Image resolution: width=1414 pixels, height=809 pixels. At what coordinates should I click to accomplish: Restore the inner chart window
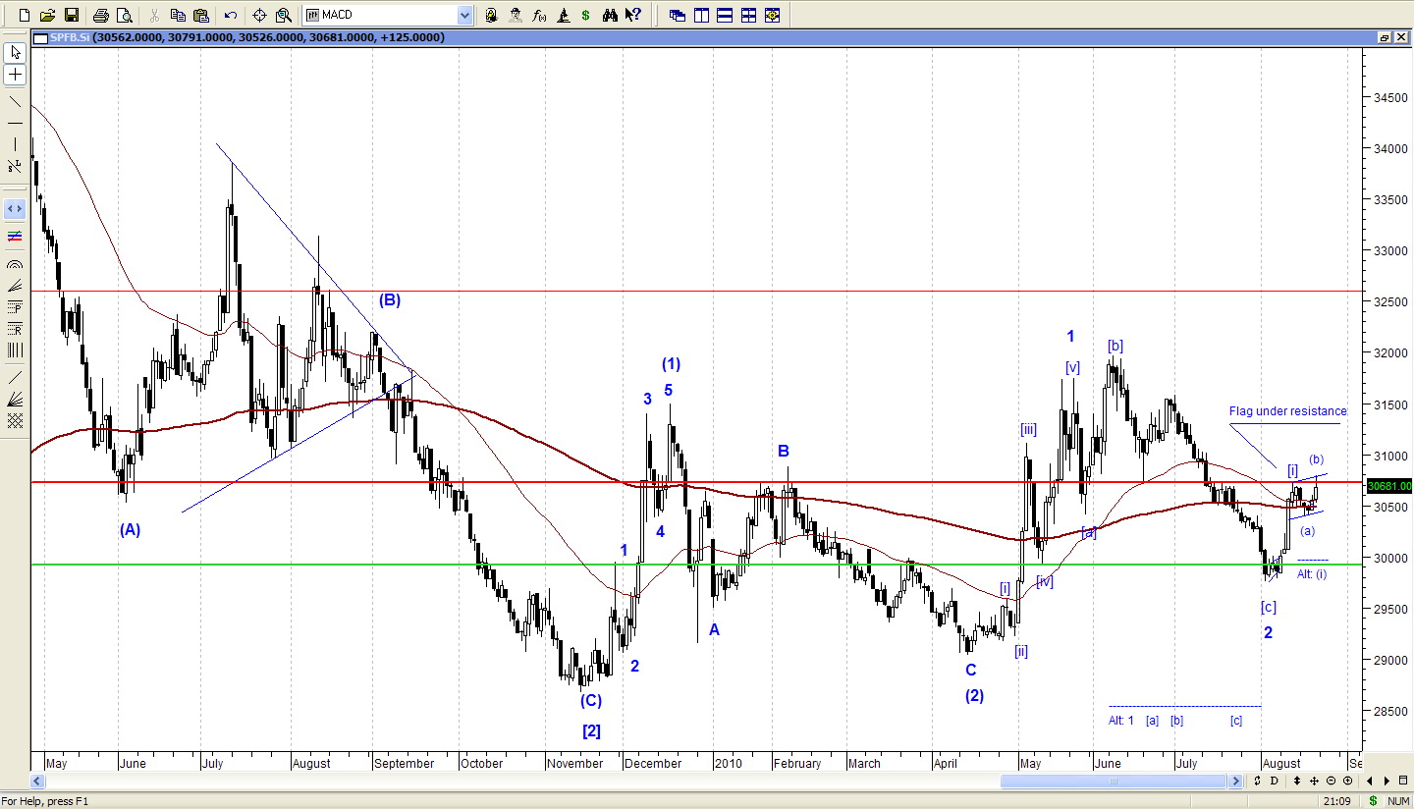click(x=1385, y=37)
